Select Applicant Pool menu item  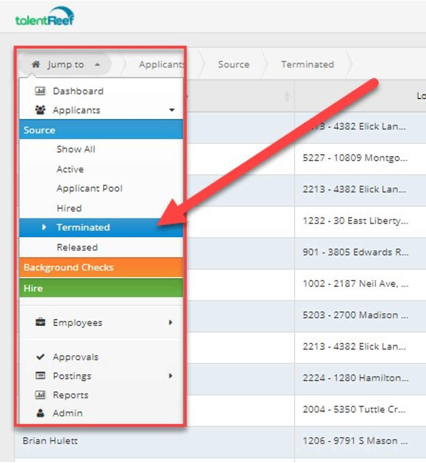pyautogui.click(x=90, y=188)
